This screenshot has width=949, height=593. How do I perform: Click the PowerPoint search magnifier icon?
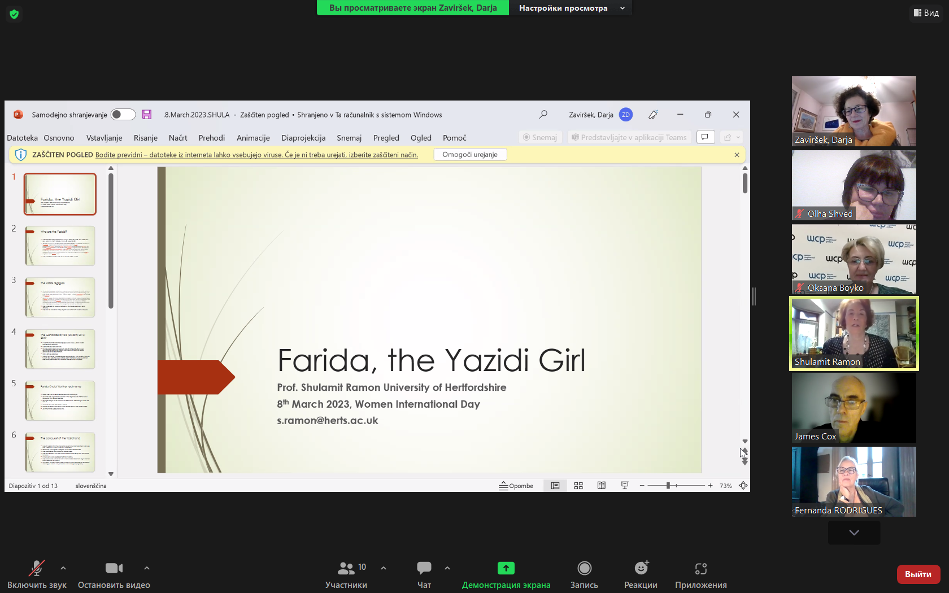543,115
